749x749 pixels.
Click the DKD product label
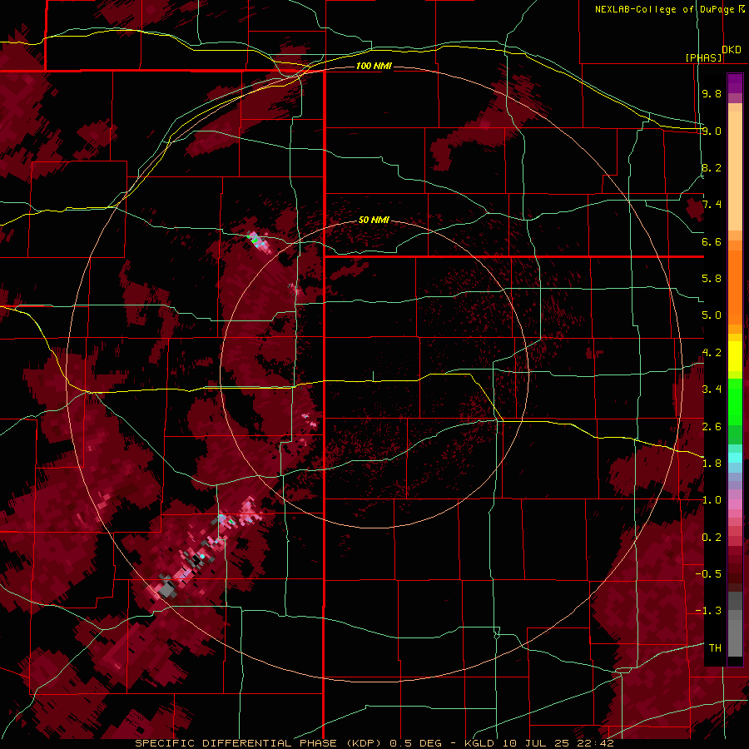pos(732,50)
